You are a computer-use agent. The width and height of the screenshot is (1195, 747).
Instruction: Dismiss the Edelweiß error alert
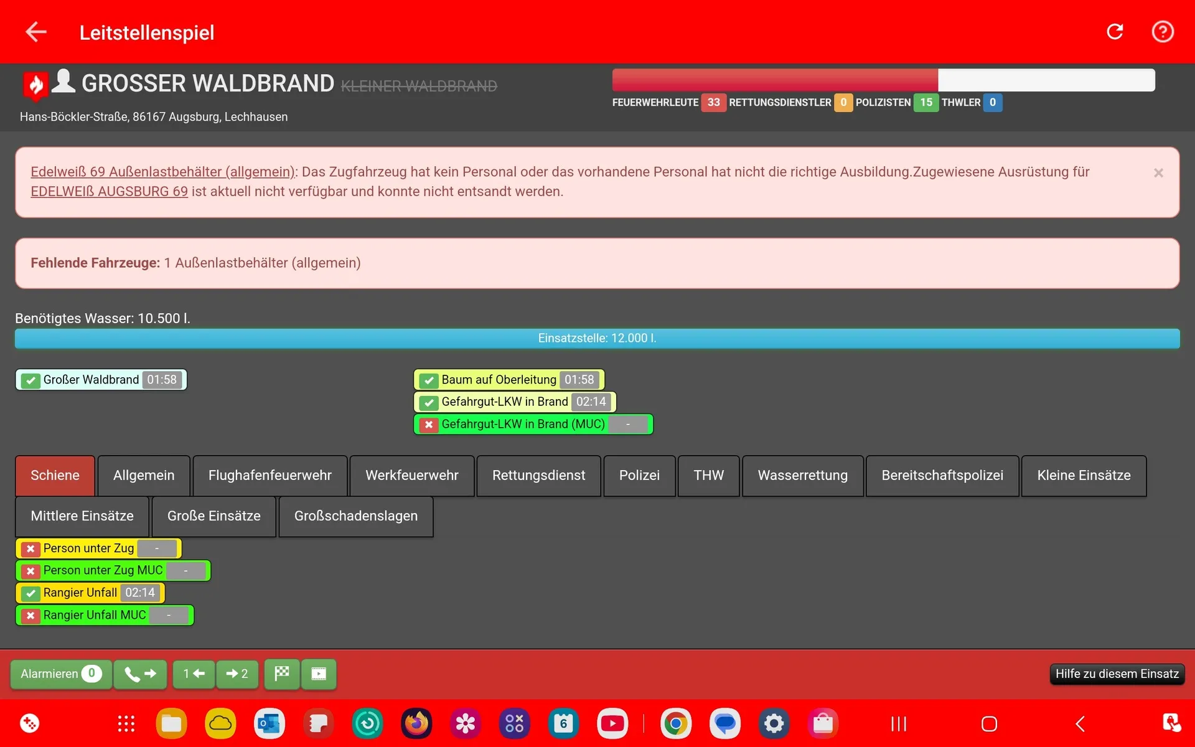tap(1158, 173)
